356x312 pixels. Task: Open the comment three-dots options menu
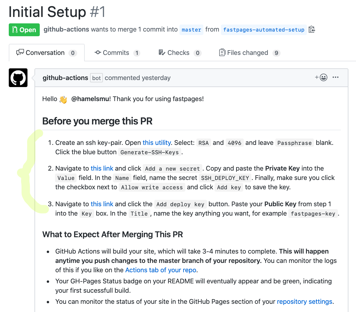pyautogui.click(x=336, y=77)
